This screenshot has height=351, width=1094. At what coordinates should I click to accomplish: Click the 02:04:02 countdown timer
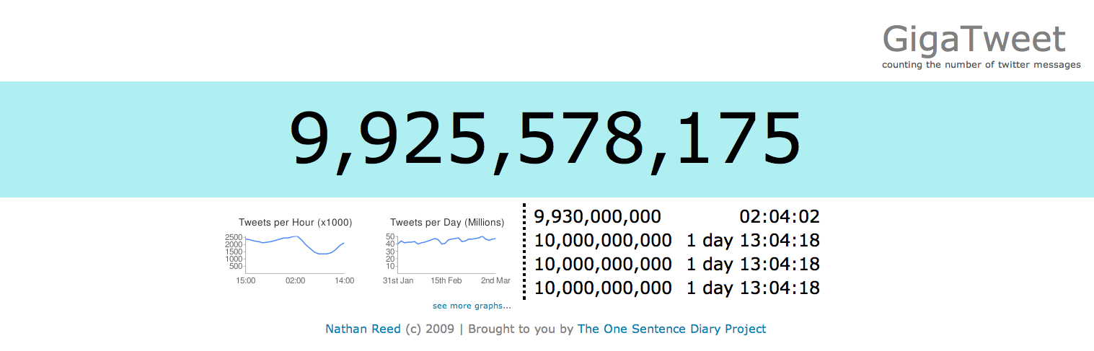click(780, 216)
